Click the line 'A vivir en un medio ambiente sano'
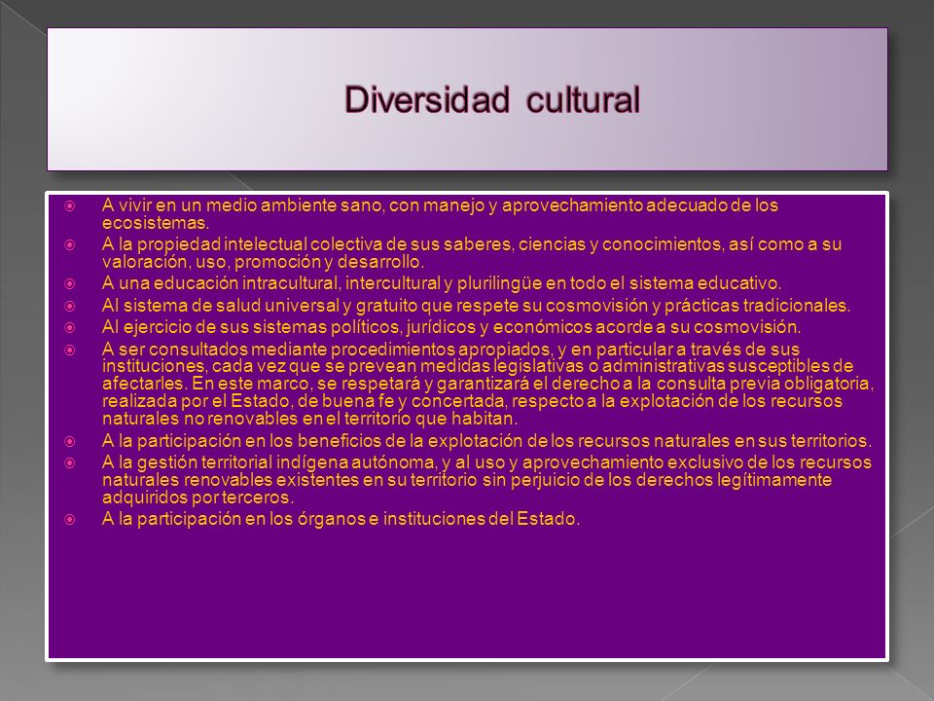The height and width of the screenshot is (701, 934). (241, 205)
